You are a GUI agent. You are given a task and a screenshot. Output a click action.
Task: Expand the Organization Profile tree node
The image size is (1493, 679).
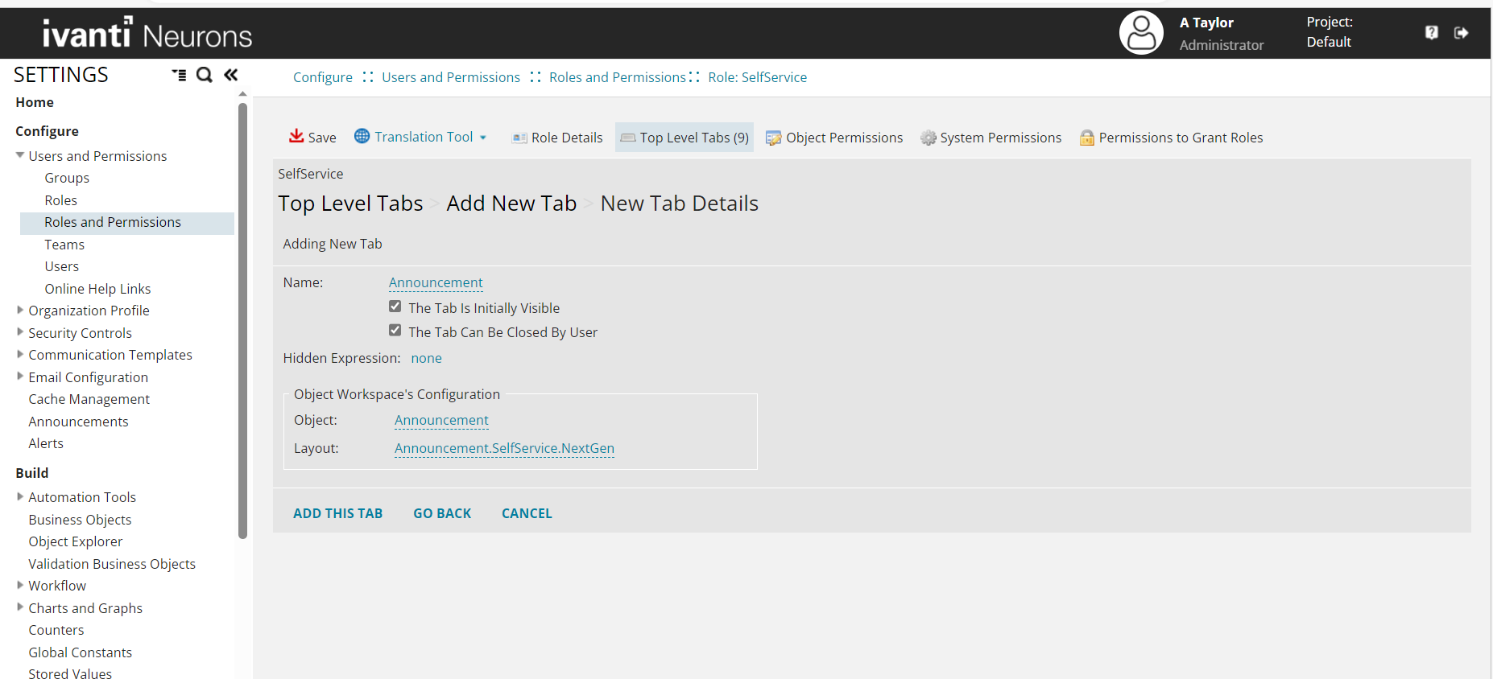[x=20, y=310]
